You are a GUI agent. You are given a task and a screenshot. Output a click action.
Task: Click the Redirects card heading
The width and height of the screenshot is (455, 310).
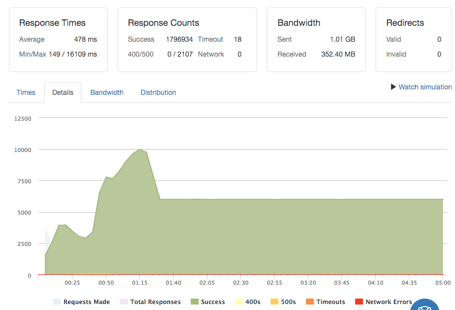point(405,23)
